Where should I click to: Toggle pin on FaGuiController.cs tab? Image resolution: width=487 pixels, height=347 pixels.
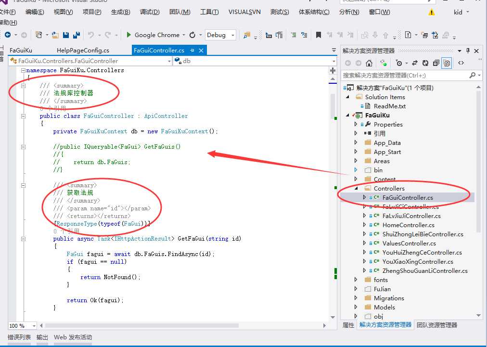click(x=192, y=51)
